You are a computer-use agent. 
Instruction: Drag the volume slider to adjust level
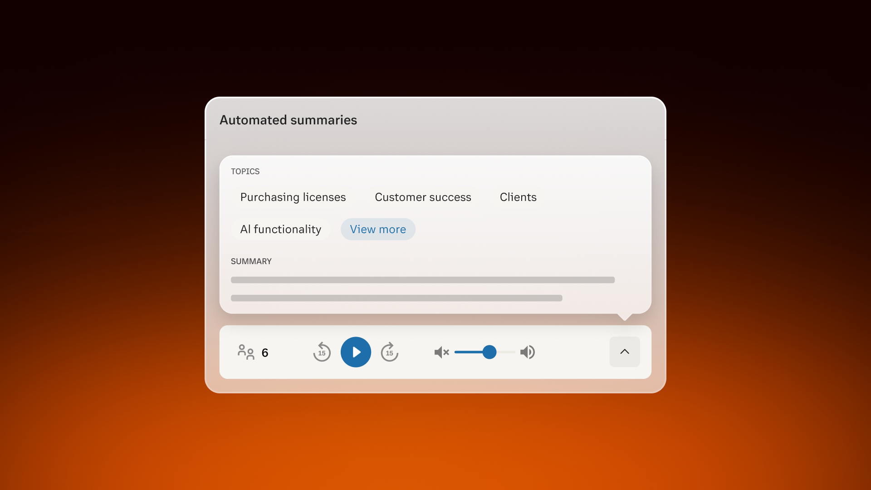coord(489,352)
